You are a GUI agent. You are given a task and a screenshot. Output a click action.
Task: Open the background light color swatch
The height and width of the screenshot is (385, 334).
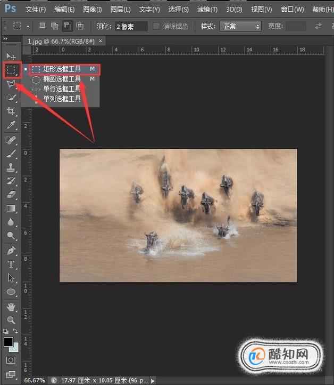pyautogui.click(x=15, y=348)
